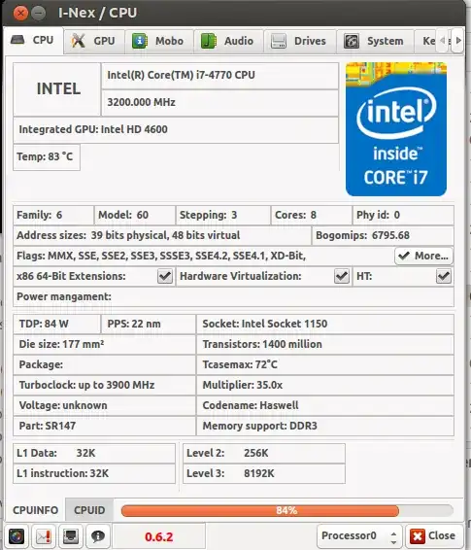Screen dimensions: 471x550
Task: Click the Integrated GPU: Intel HD 4600 field
Action: pos(176,130)
